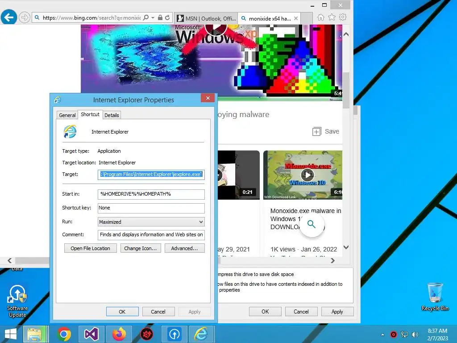
Task: Click the round visual search magnifier button
Action: 312,224
